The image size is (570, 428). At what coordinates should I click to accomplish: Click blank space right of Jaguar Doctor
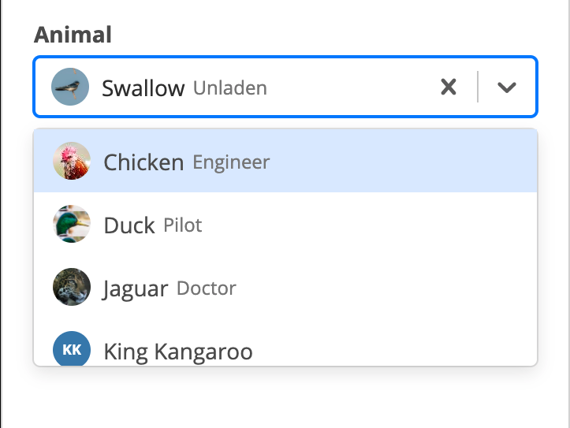[386, 288]
